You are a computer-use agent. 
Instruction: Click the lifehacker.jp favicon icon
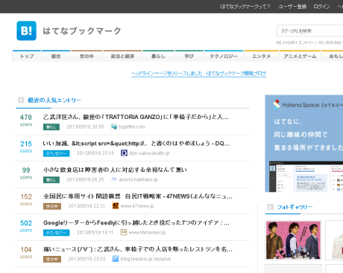124,232
